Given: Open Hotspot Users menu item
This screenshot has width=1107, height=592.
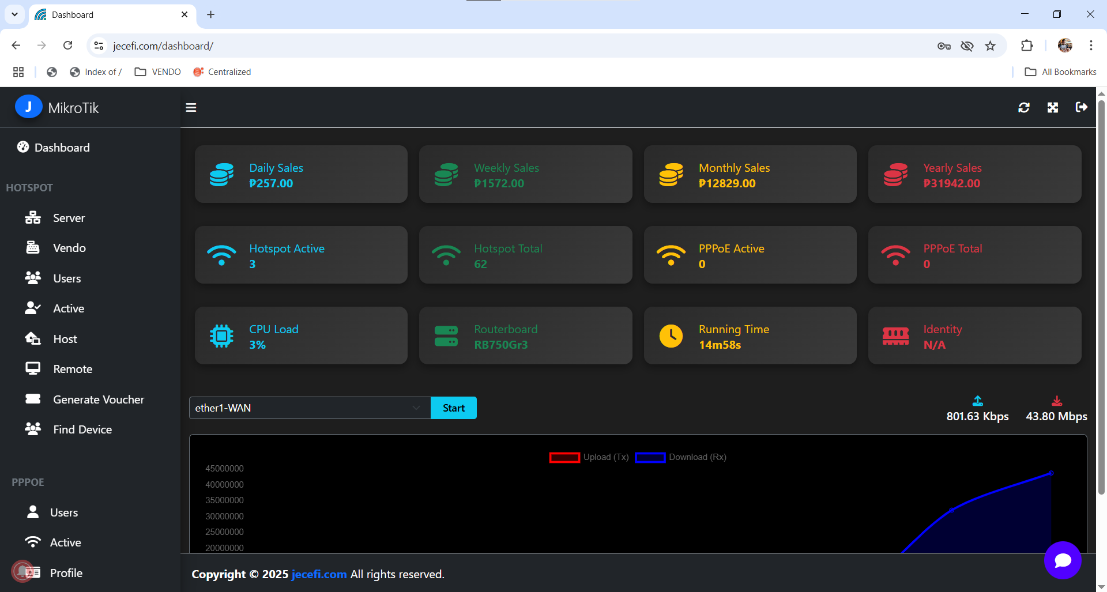Looking at the screenshot, I should pyautogui.click(x=53, y=278).
